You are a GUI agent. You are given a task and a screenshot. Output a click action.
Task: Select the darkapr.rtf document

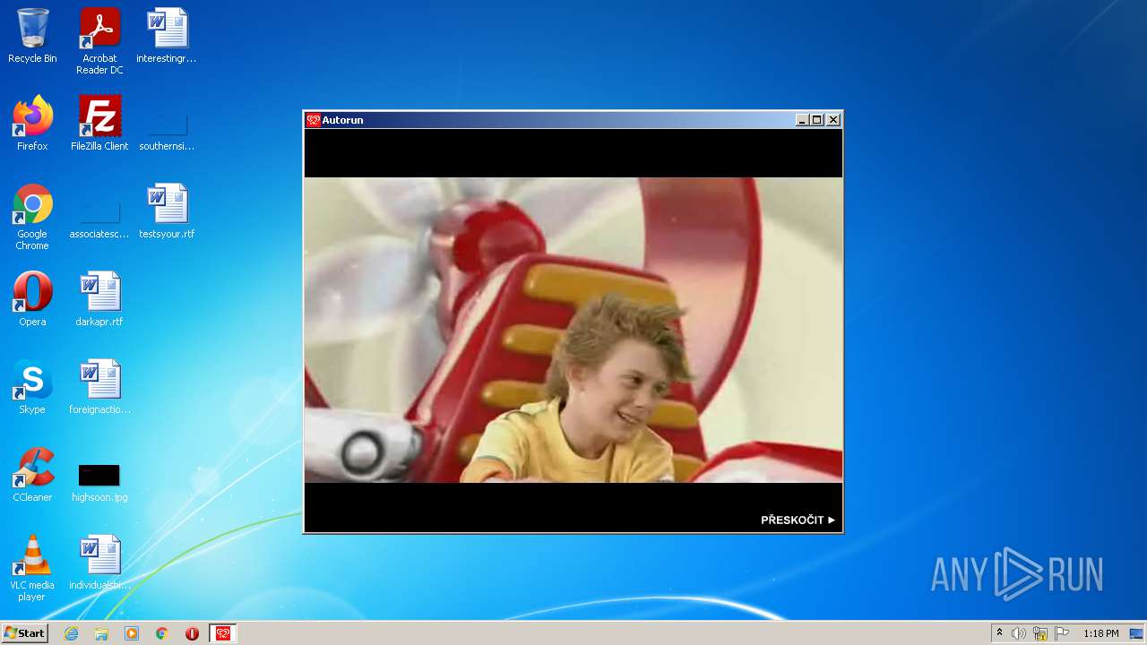click(x=99, y=300)
